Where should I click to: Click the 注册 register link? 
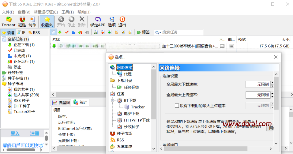click(34, 134)
